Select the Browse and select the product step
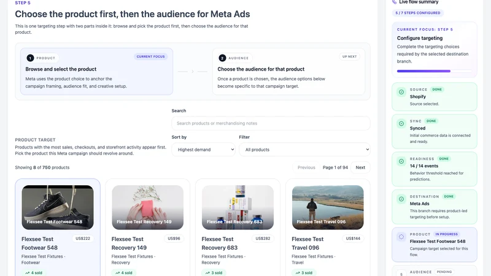491x276 pixels. pos(96,71)
